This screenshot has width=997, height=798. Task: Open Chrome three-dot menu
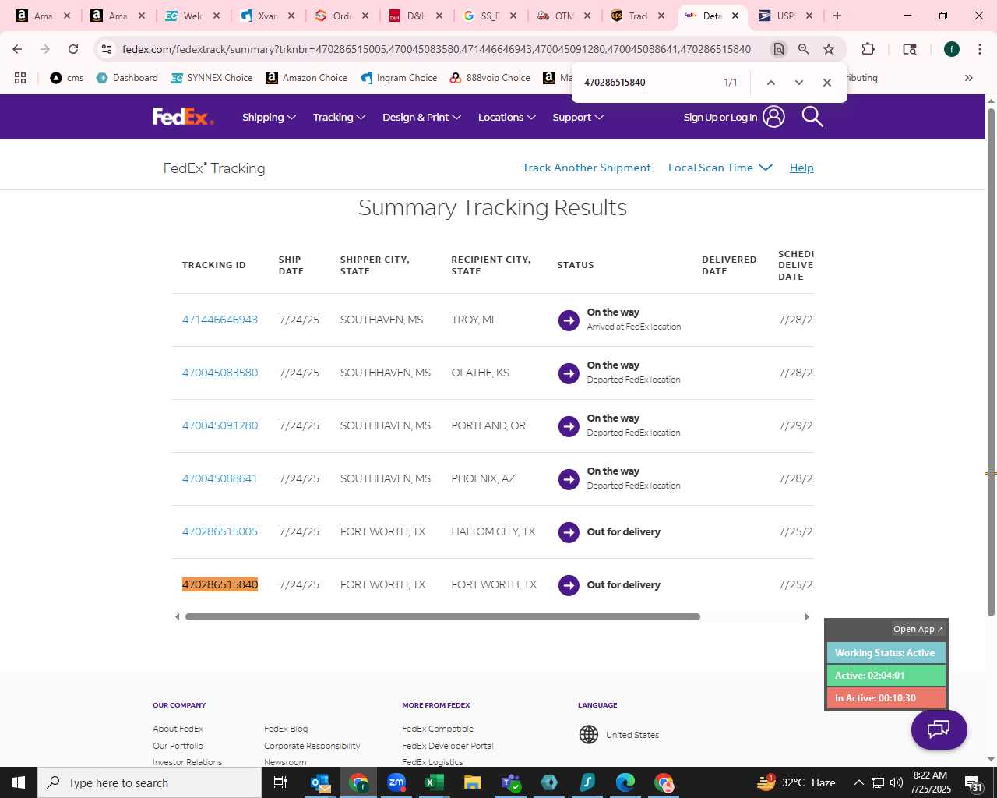click(980, 49)
